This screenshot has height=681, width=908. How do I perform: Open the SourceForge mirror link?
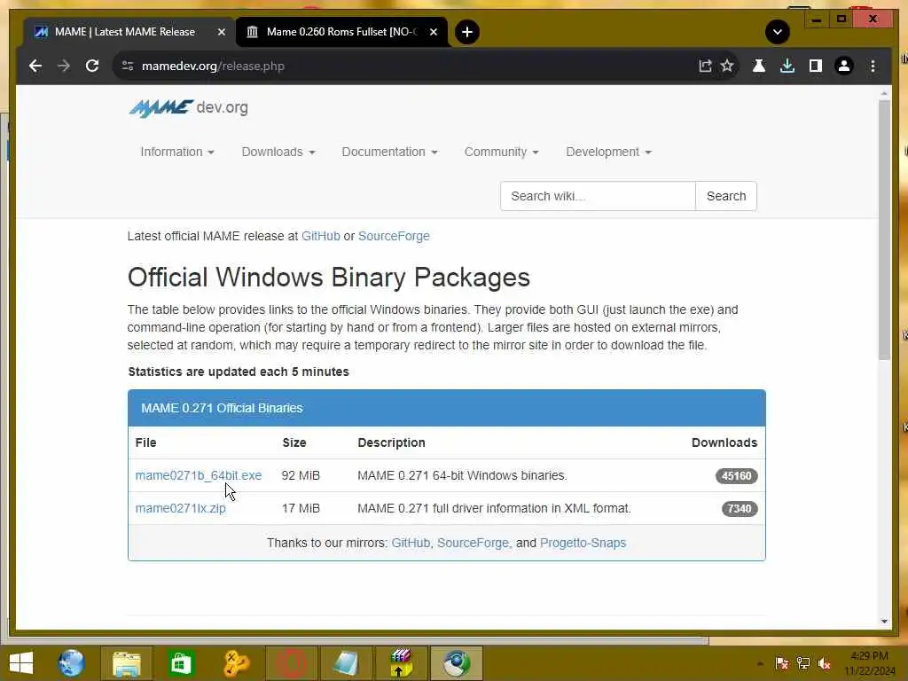pos(474,544)
